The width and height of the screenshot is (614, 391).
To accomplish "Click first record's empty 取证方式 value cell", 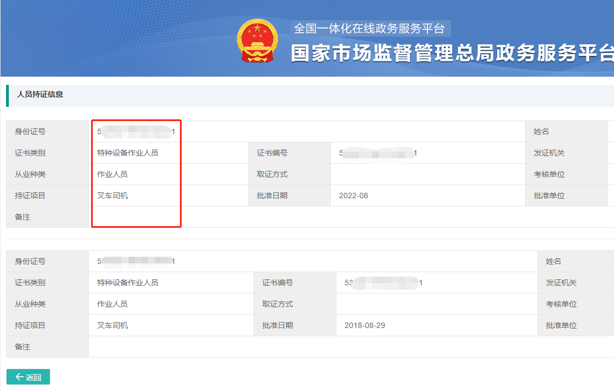I will tap(428, 174).
